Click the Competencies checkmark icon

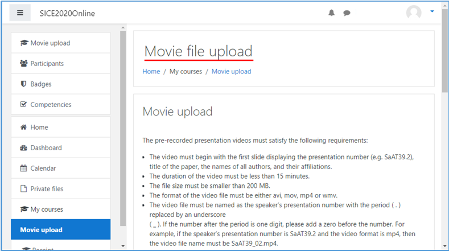(23, 105)
